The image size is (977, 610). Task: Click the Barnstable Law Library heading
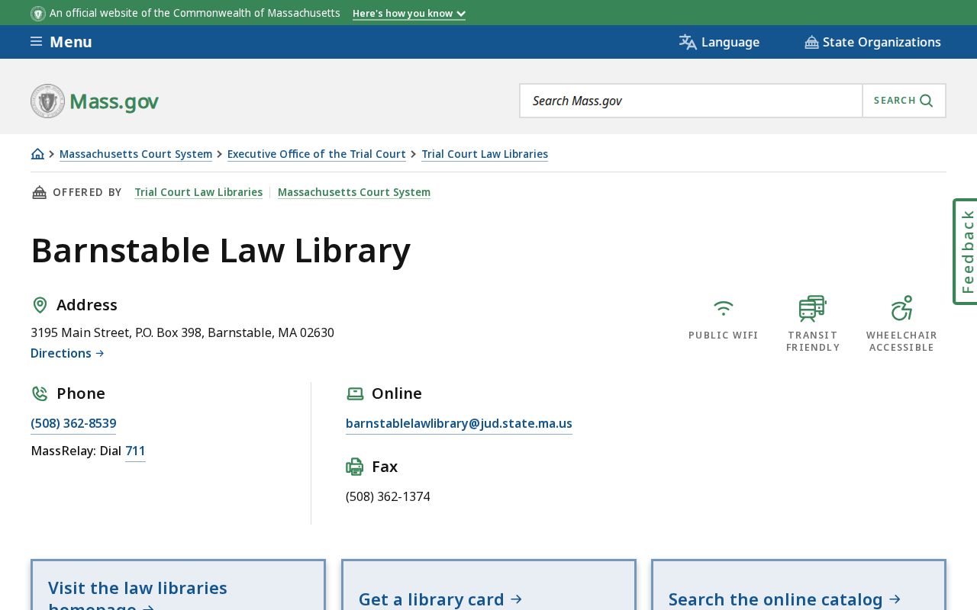pos(221,250)
